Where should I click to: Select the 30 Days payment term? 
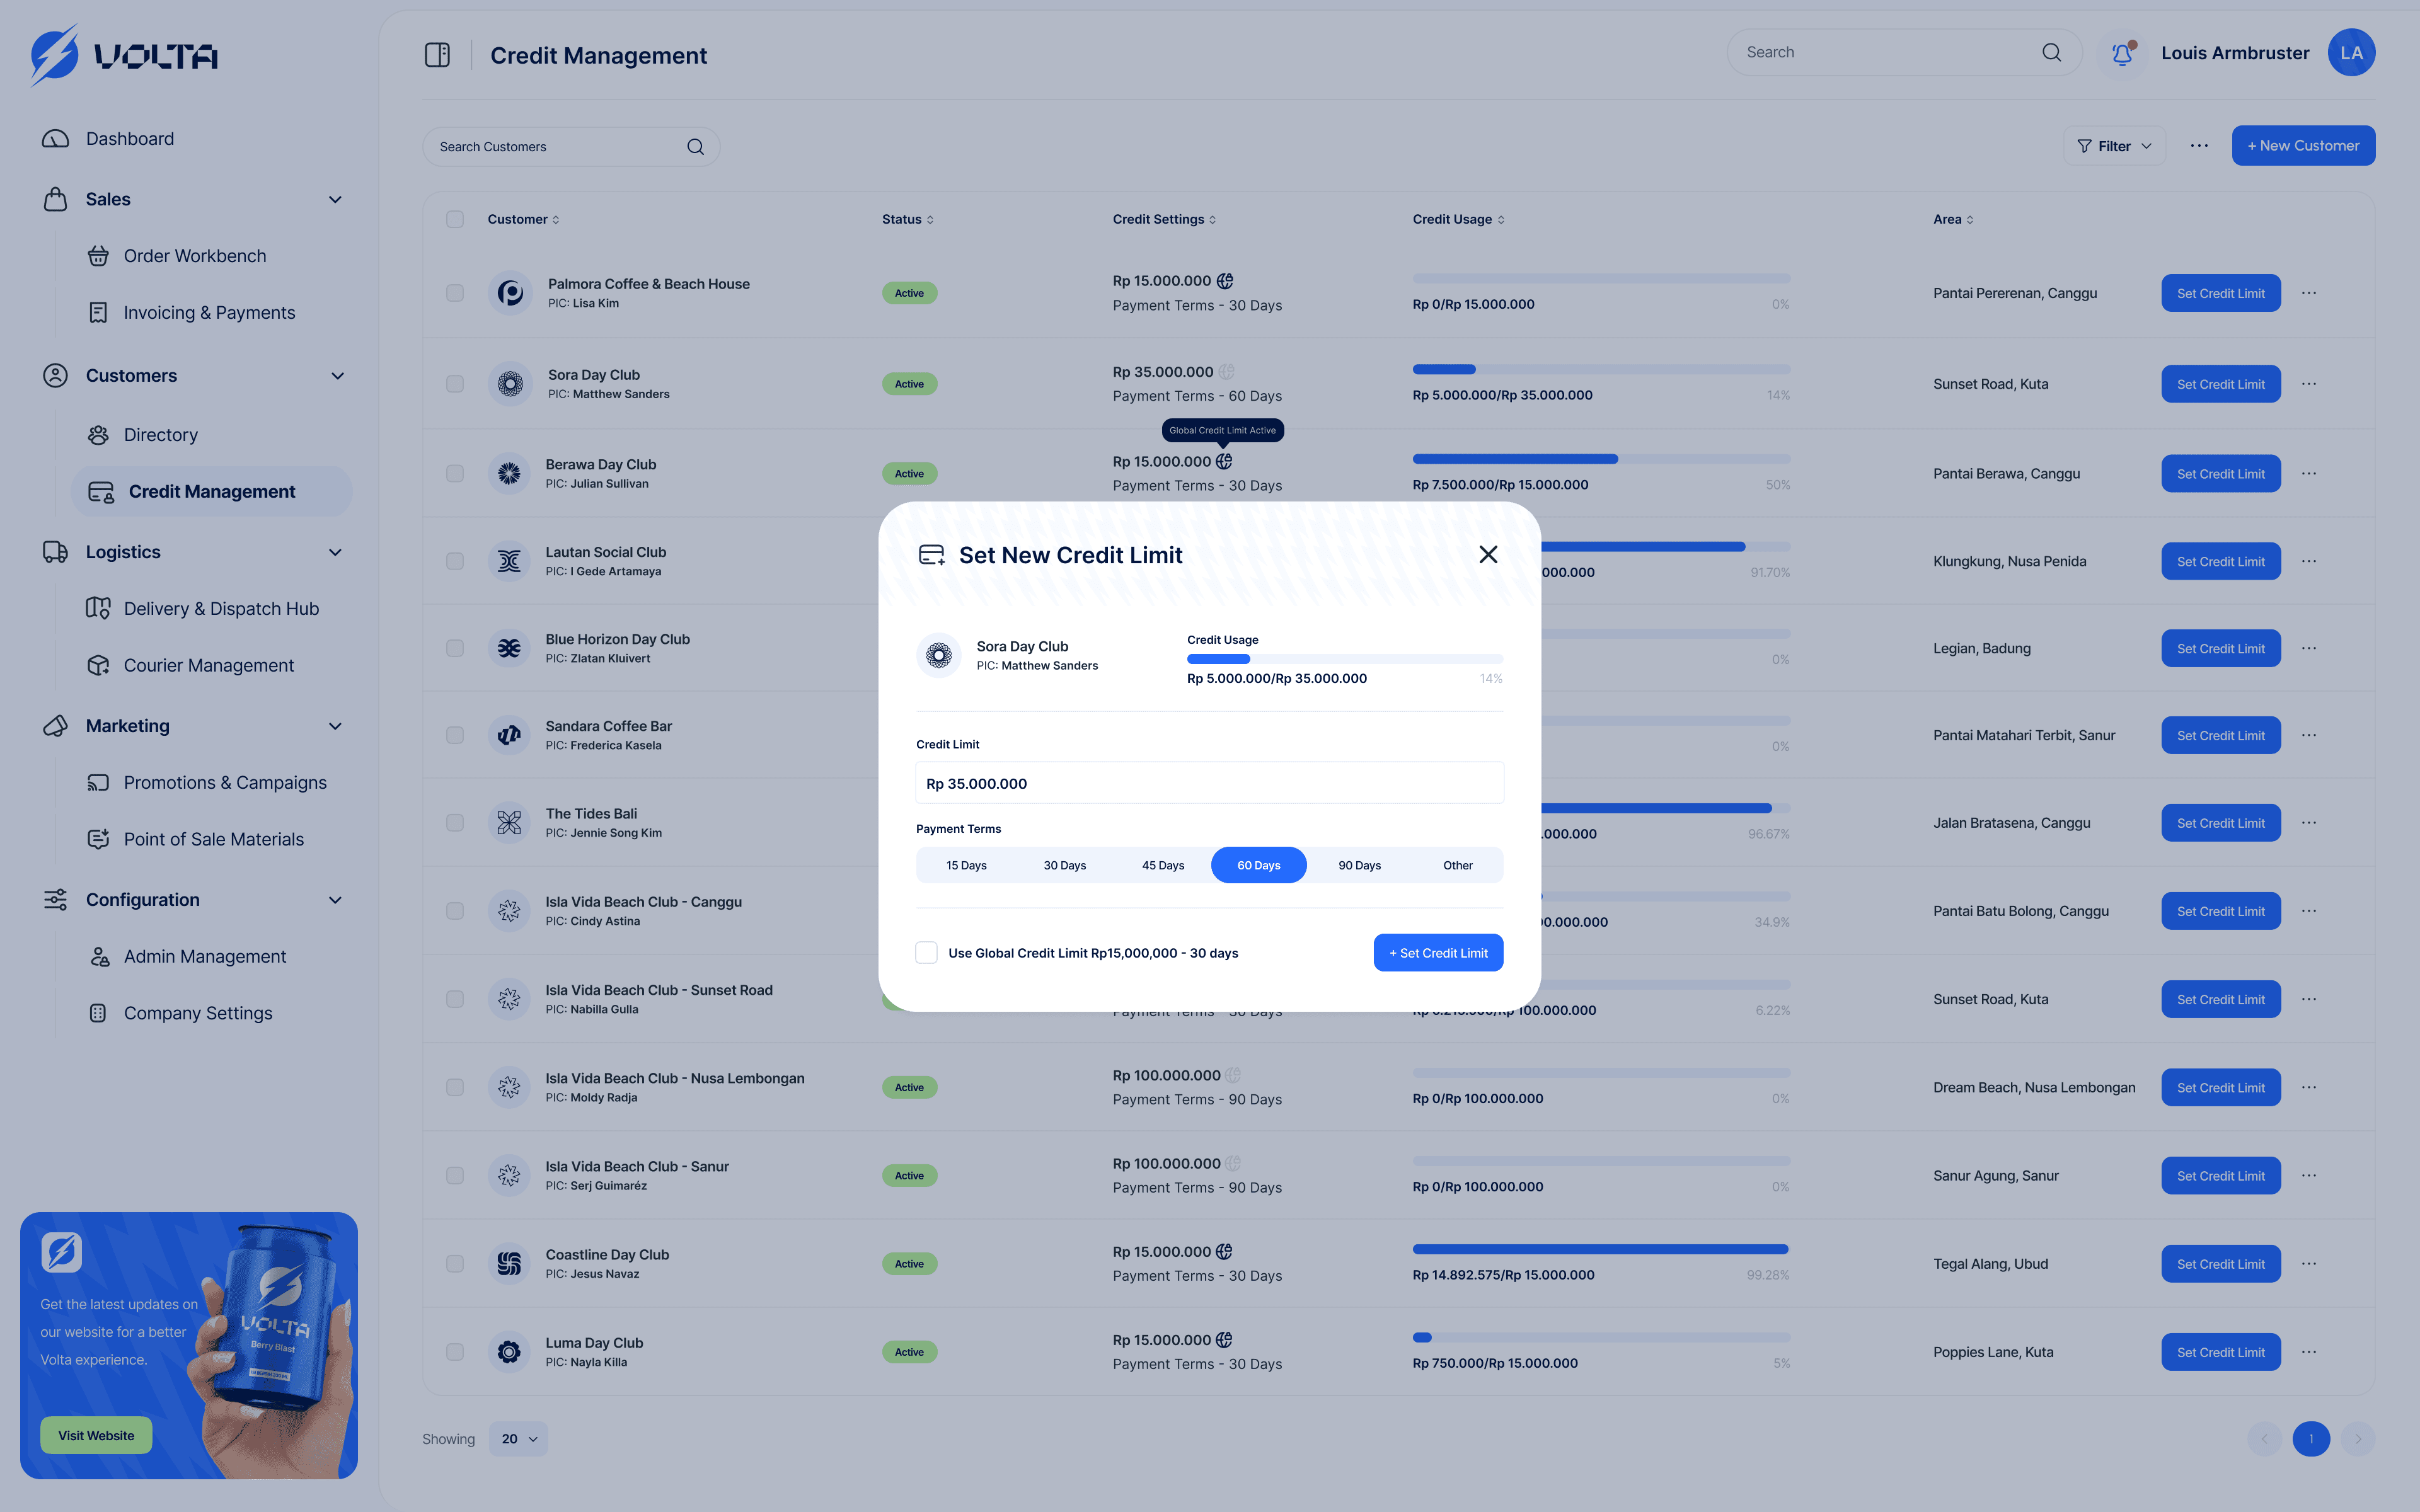[1064, 865]
